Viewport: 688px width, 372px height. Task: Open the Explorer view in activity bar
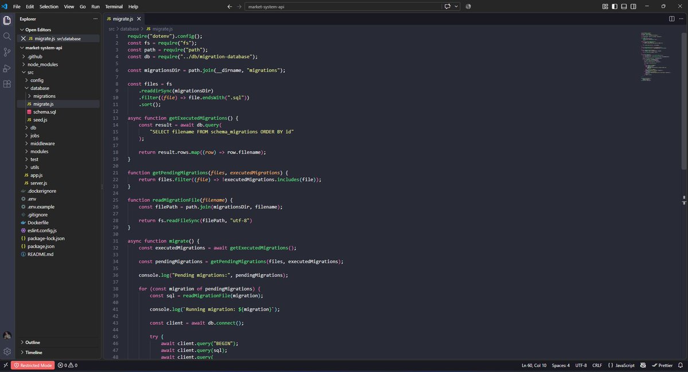click(7, 20)
